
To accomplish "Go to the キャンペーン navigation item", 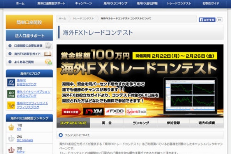I will (84, 3).
